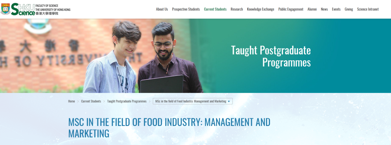The image size is (391, 145).
Task: Click the HKU crest shield logo
Action: click(5, 9)
